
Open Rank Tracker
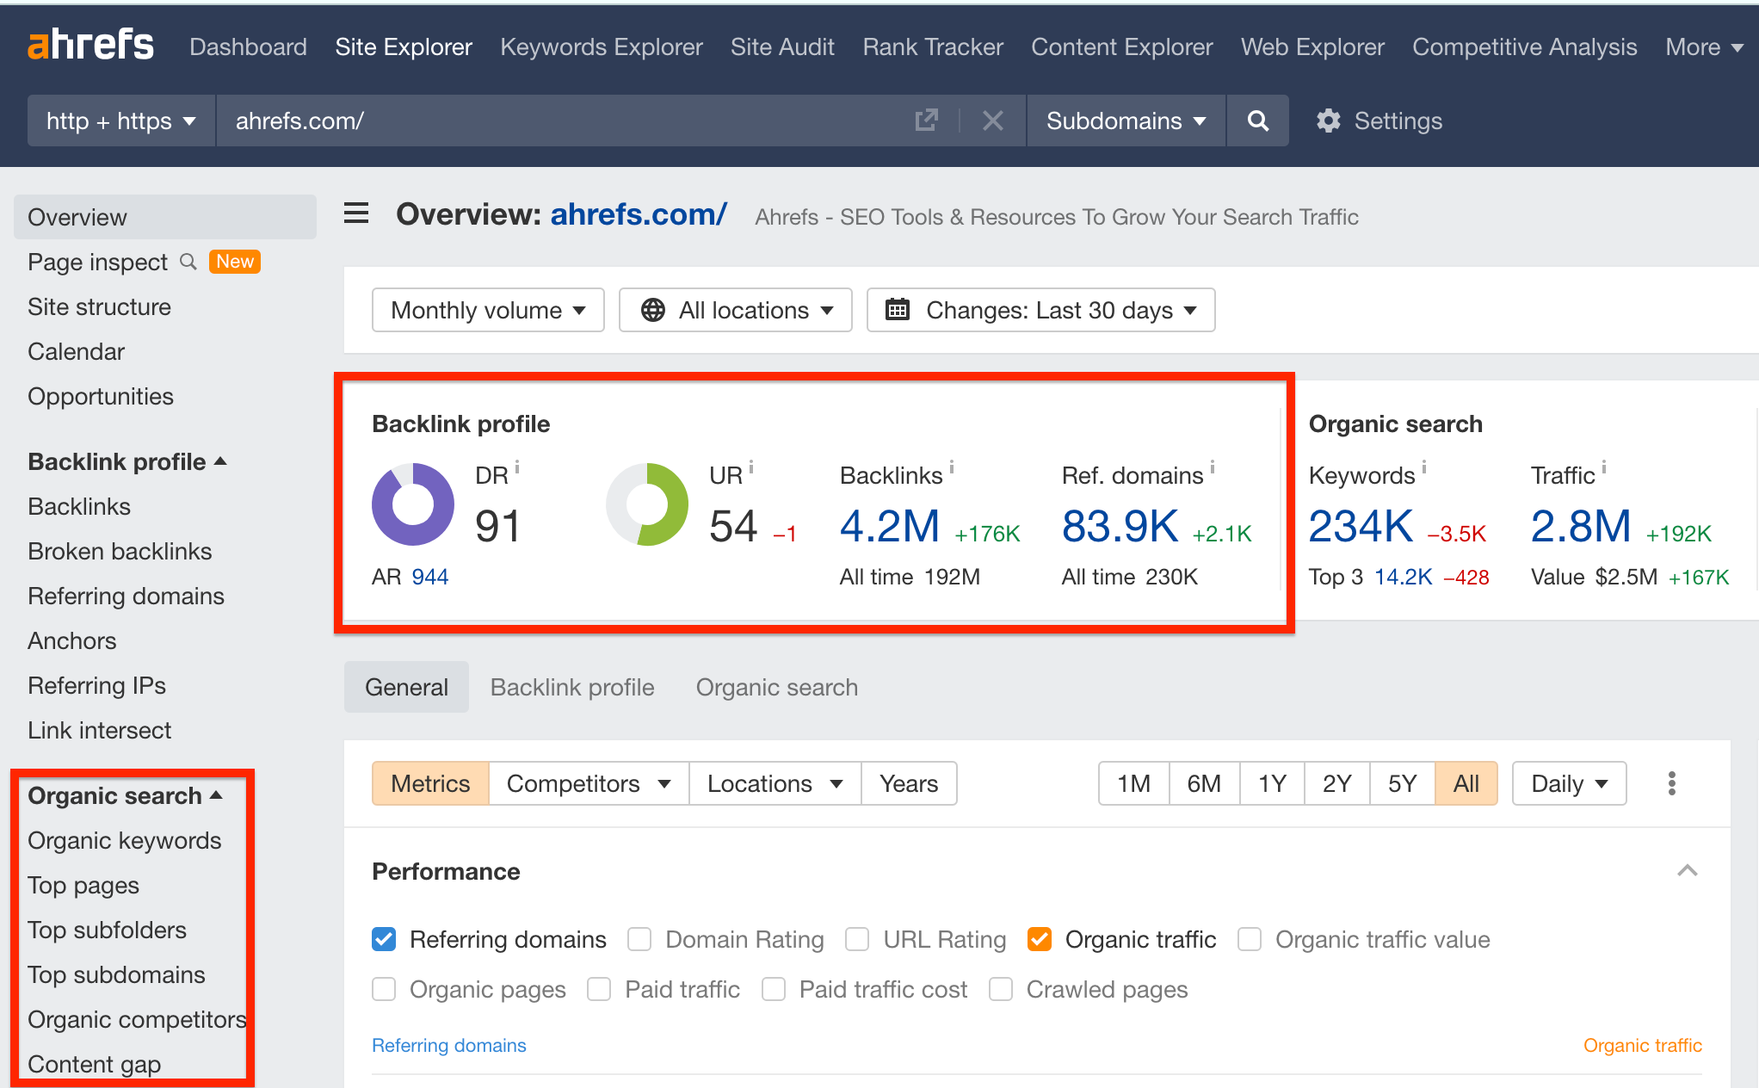[x=933, y=46]
